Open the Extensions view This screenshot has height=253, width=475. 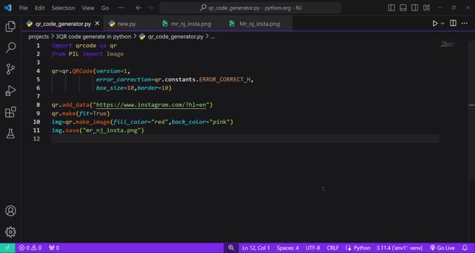(x=11, y=112)
